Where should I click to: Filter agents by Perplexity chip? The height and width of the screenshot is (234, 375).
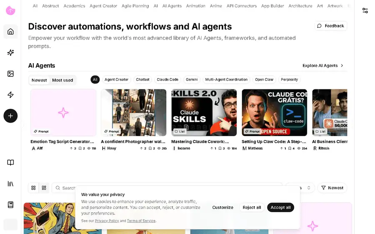pyautogui.click(x=290, y=79)
